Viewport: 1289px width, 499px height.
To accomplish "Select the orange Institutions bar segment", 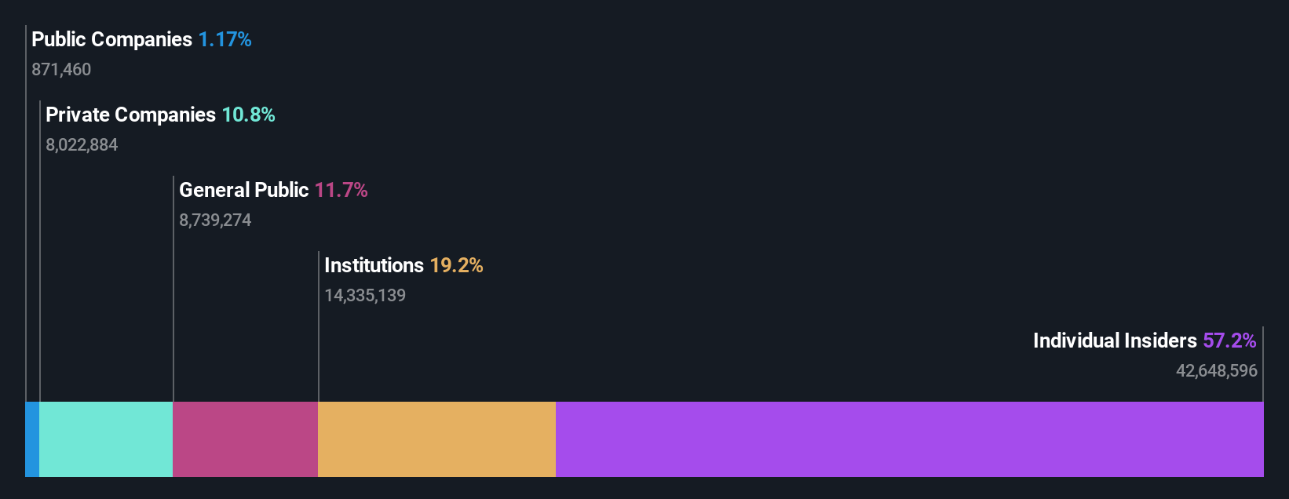I will tap(436, 439).
